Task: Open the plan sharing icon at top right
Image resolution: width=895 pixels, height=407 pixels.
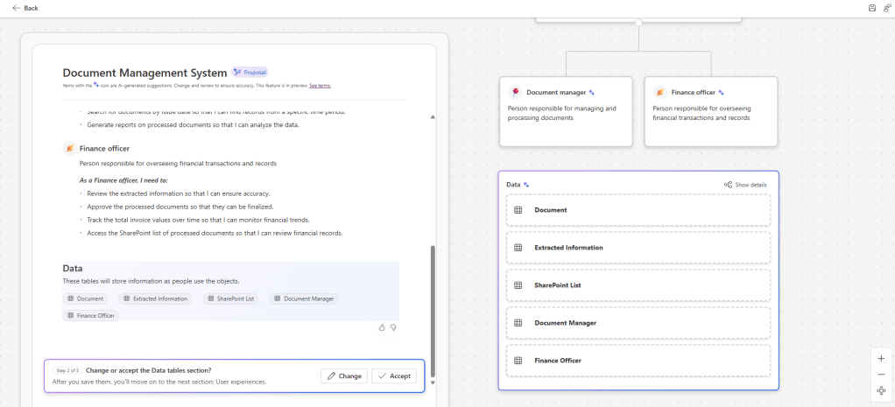Action: click(886, 8)
